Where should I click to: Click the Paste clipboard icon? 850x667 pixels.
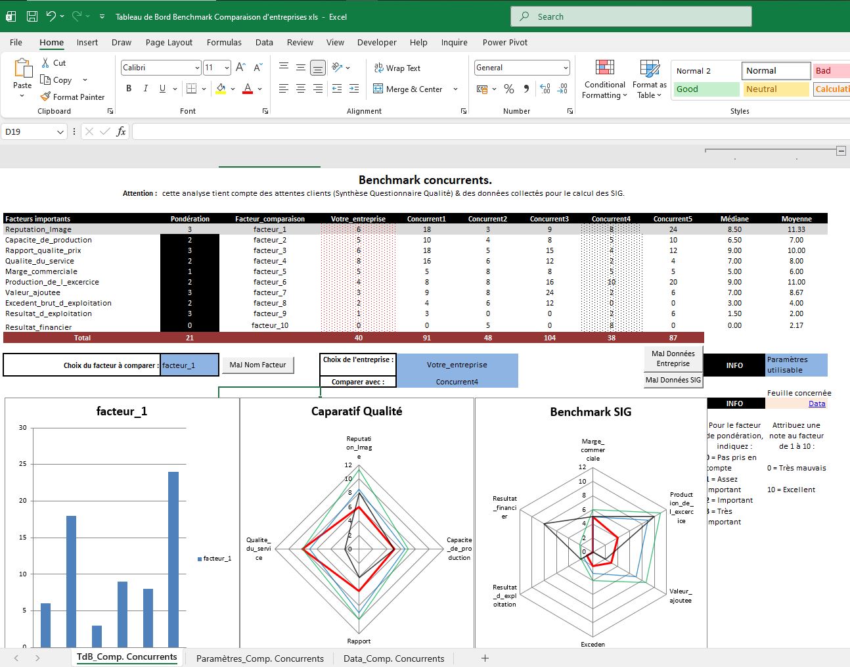pyautogui.click(x=22, y=68)
